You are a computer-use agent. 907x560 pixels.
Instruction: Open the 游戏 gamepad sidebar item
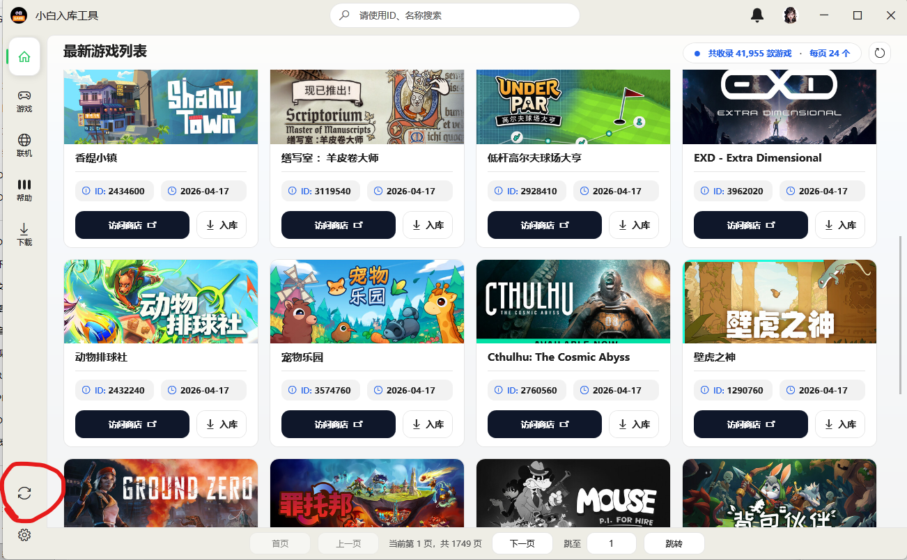pyautogui.click(x=24, y=101)
